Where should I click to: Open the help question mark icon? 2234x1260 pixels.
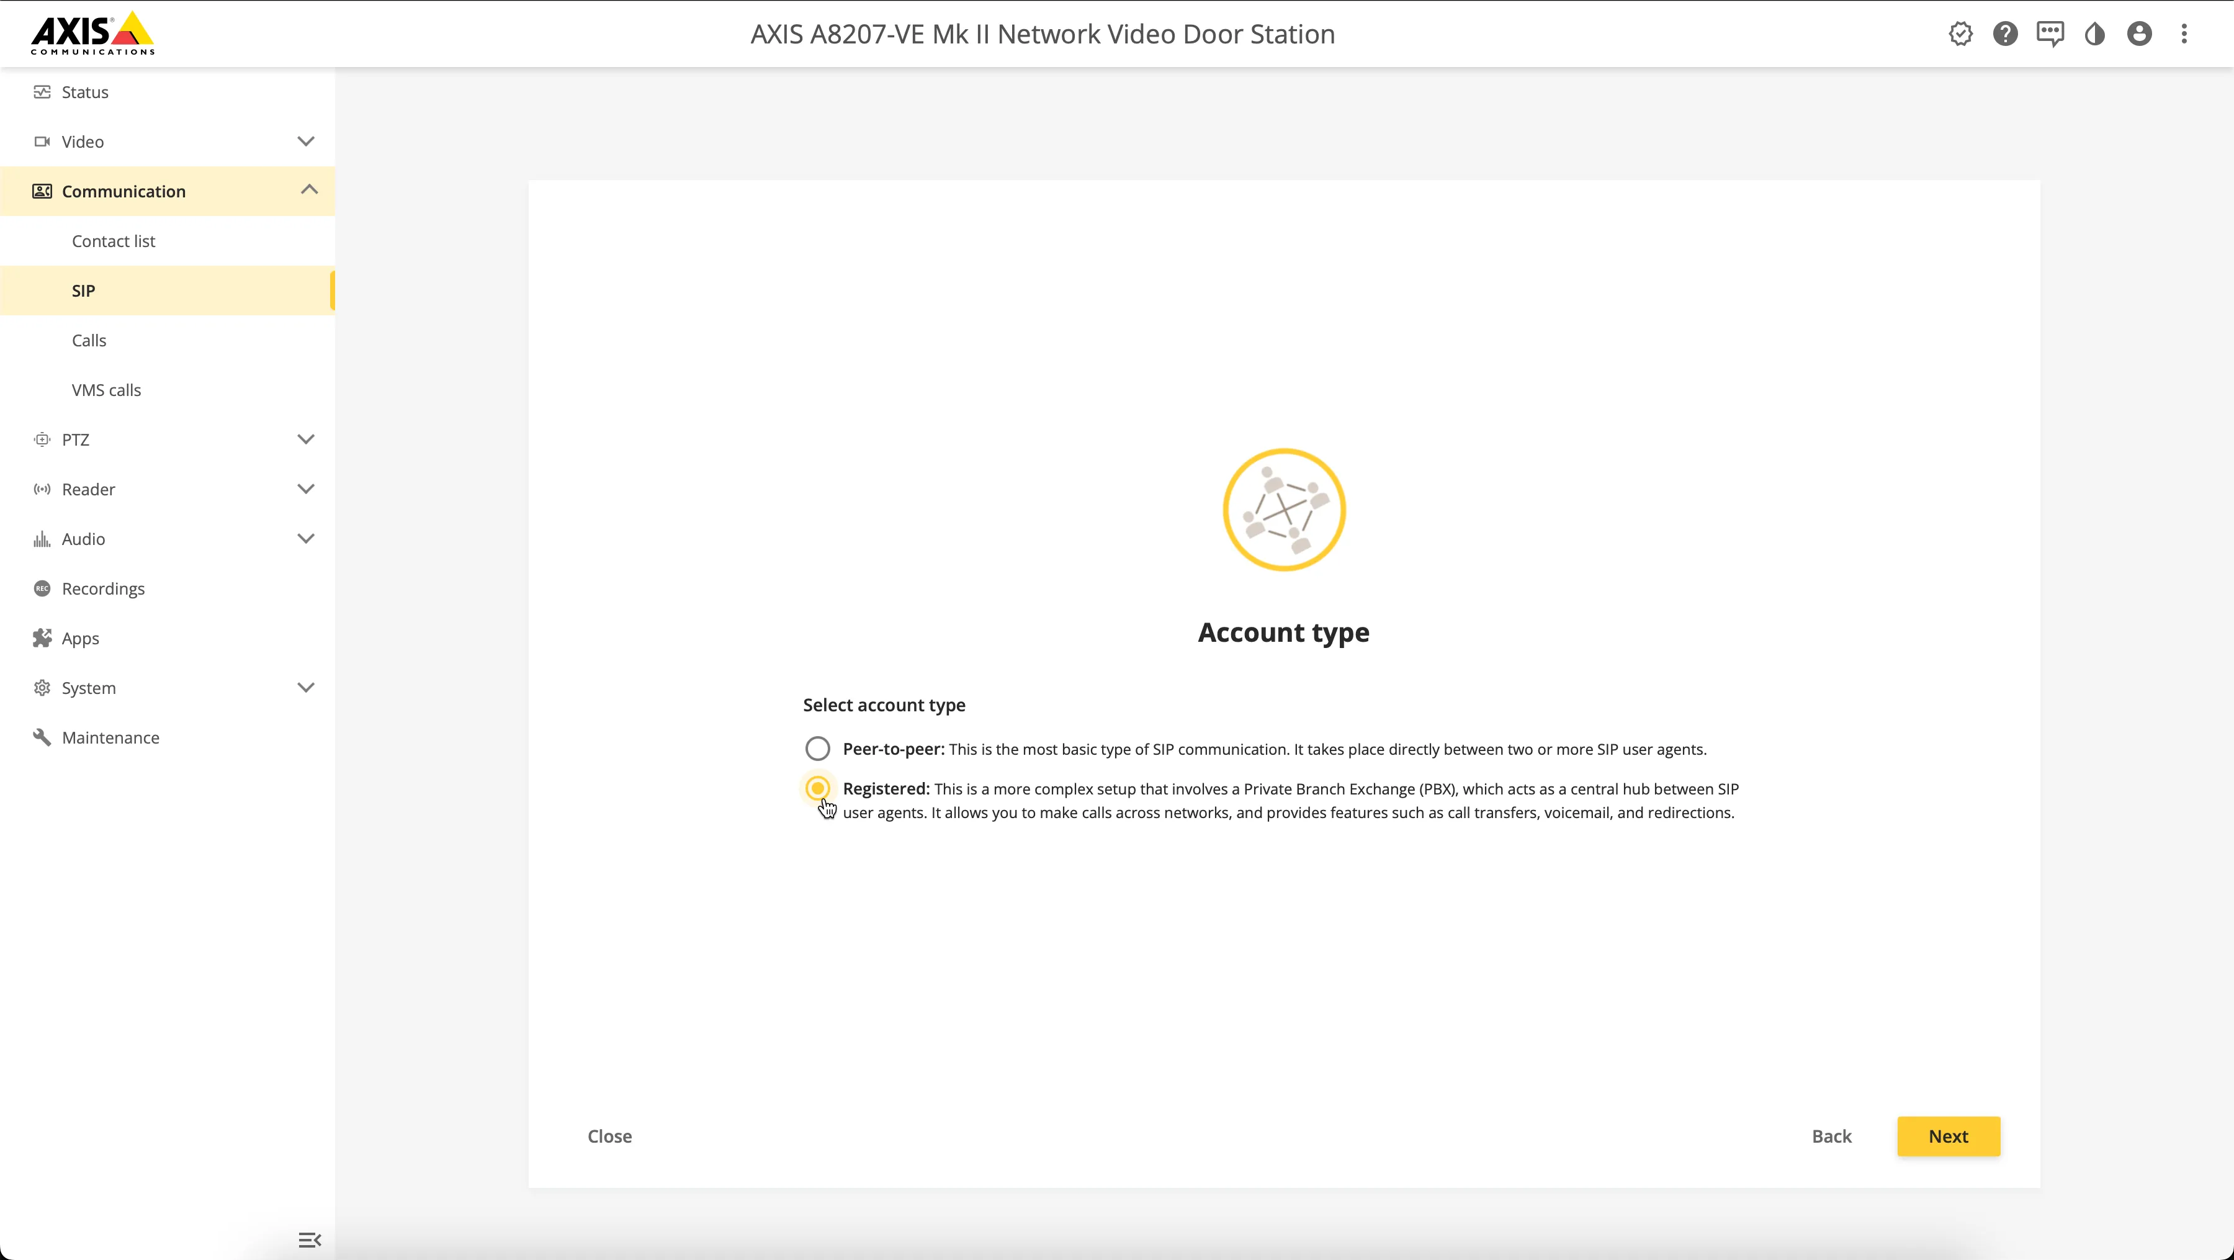[x=2005, y=34]
